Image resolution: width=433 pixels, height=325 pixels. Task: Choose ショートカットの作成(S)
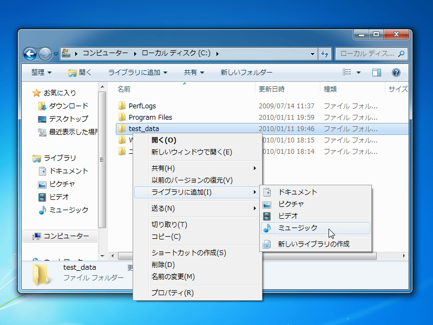point(197,252)
